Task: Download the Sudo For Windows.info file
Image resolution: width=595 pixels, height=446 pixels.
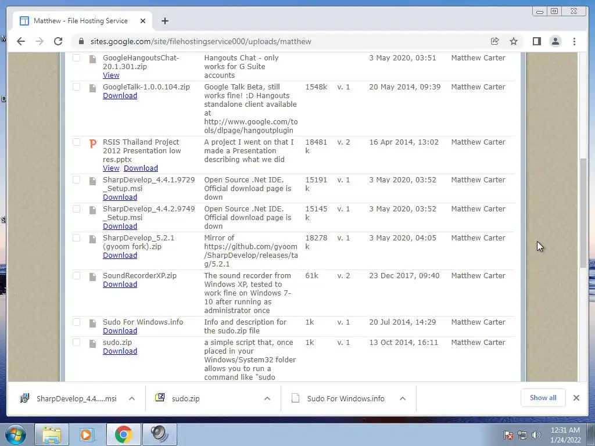Action: point(120,330)
